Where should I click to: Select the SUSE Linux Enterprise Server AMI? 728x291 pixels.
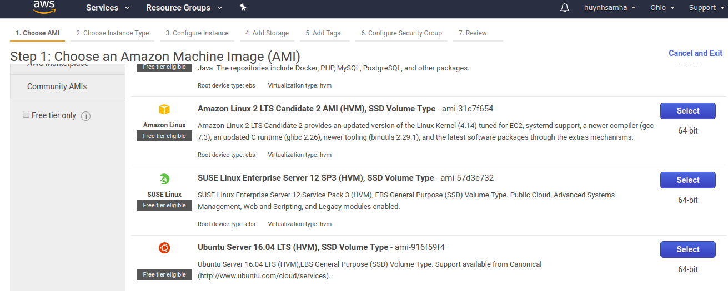coord(688,180)
